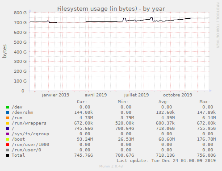Click the 'Cur:' column header
This screenshot has height=171, width=222.
[x=82, y=102]
